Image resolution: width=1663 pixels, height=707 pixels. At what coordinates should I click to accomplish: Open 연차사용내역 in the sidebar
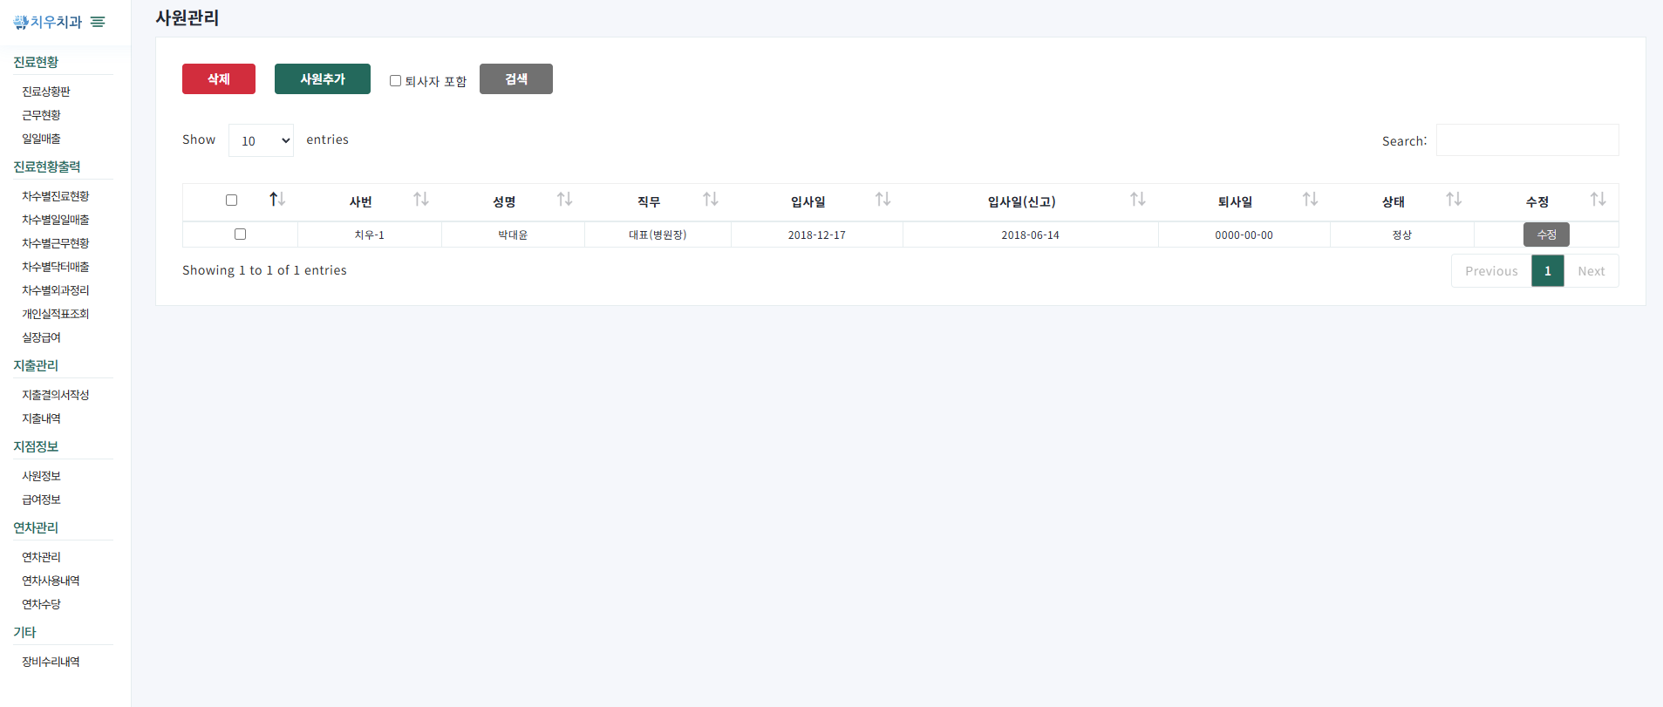pos(51,581)
